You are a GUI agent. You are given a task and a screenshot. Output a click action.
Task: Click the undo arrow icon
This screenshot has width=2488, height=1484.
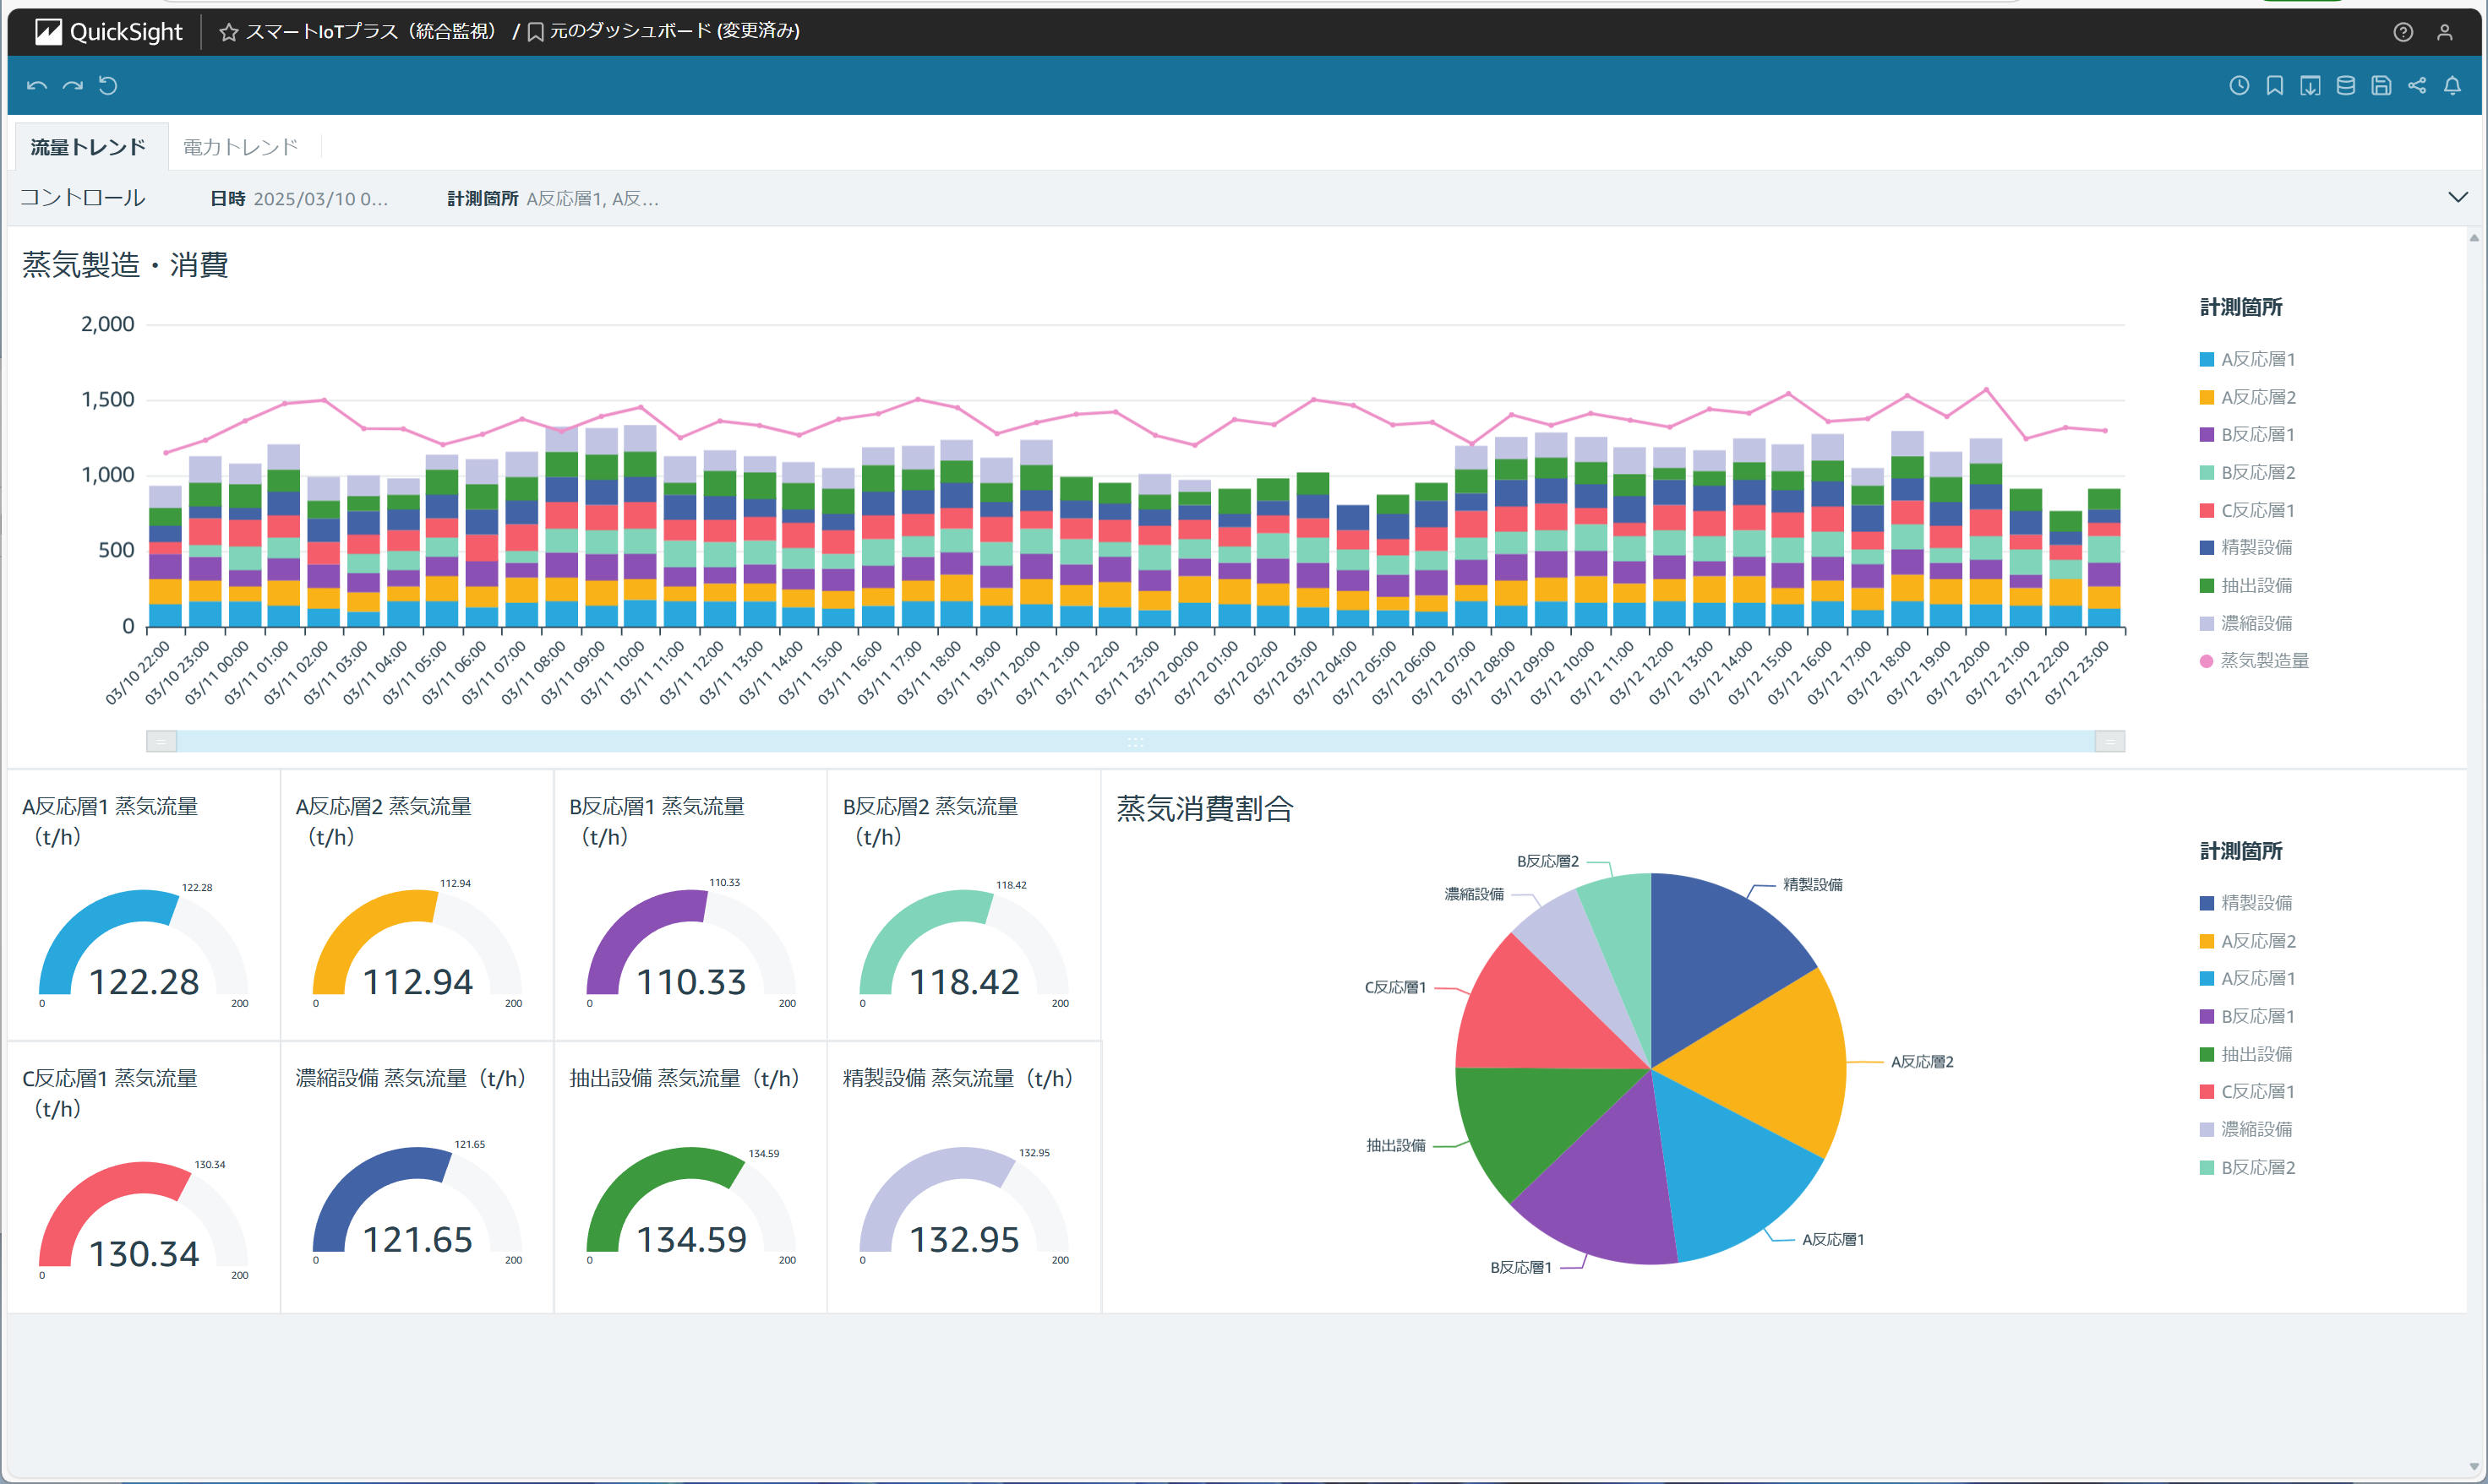[x=36, y=85]
